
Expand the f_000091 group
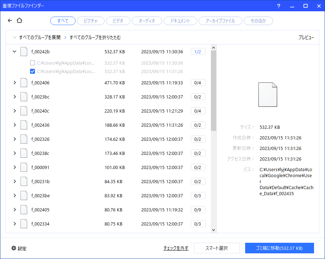[14, 167]
